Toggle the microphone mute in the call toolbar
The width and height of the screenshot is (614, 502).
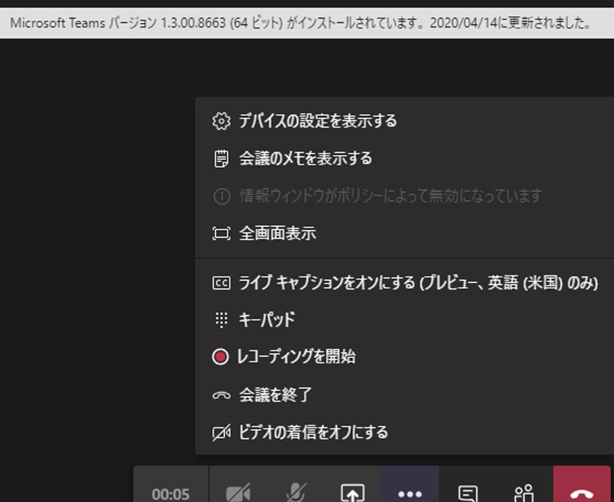[x=296, y=492]
